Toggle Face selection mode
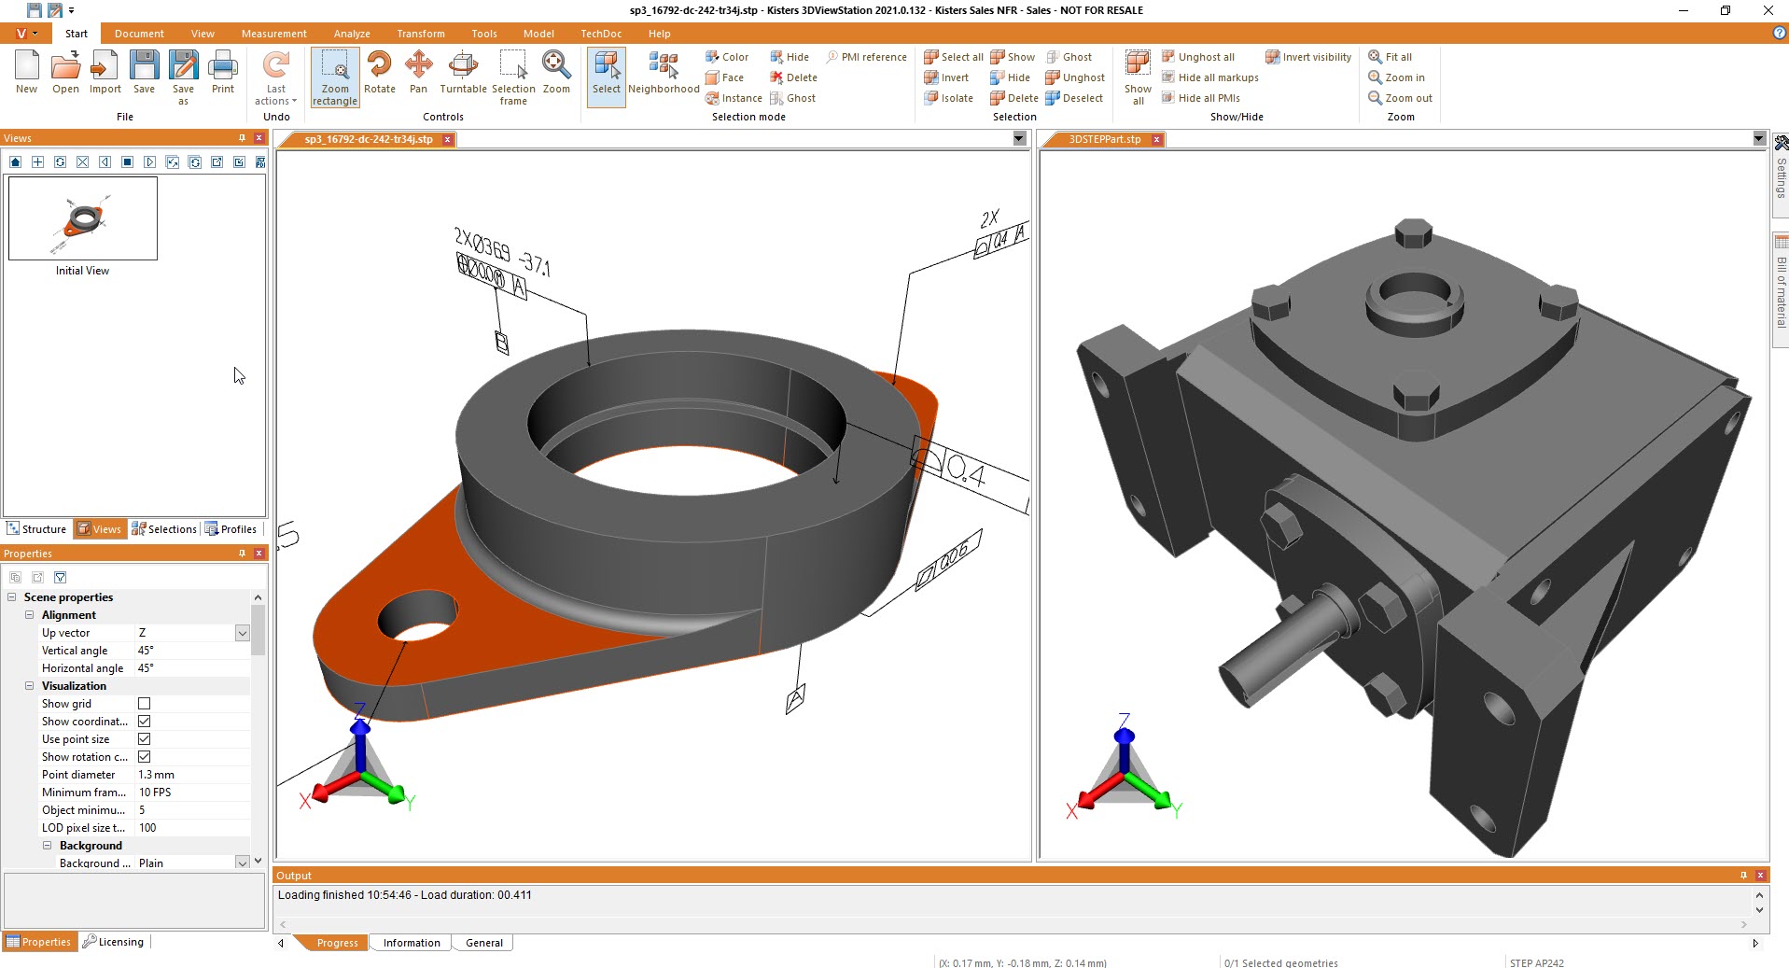 pos(725,77)
